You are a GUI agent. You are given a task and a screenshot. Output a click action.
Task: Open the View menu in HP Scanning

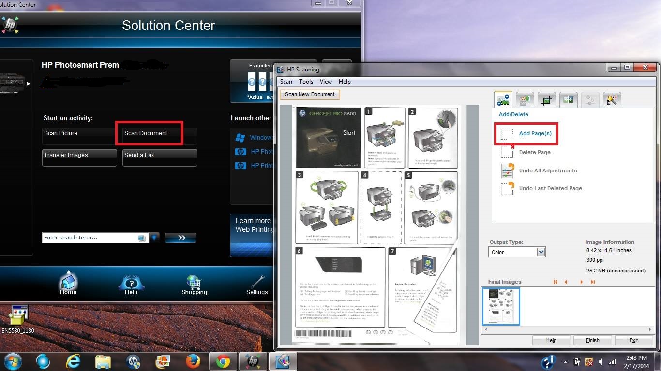coord(326,82)
